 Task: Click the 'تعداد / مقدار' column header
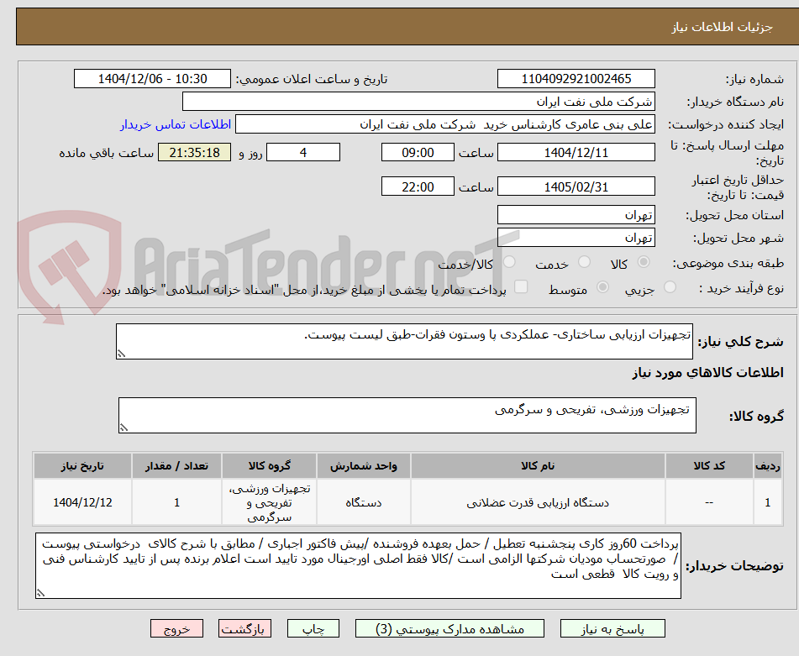(176, 466)
